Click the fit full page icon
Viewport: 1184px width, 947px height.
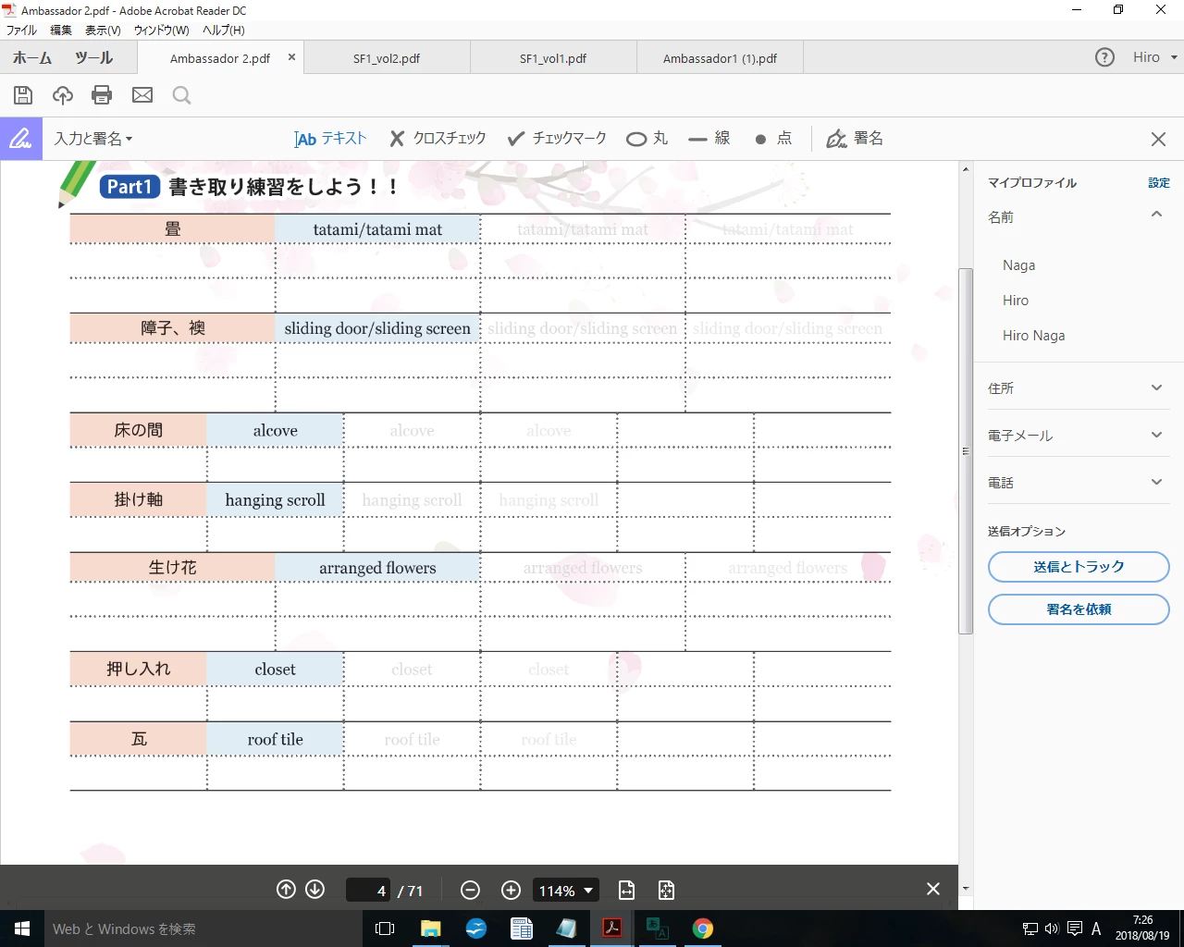pos(666,890)
